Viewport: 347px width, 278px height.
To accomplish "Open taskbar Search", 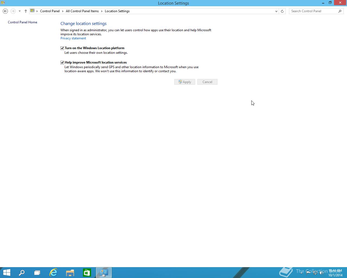I will point(22,273).
